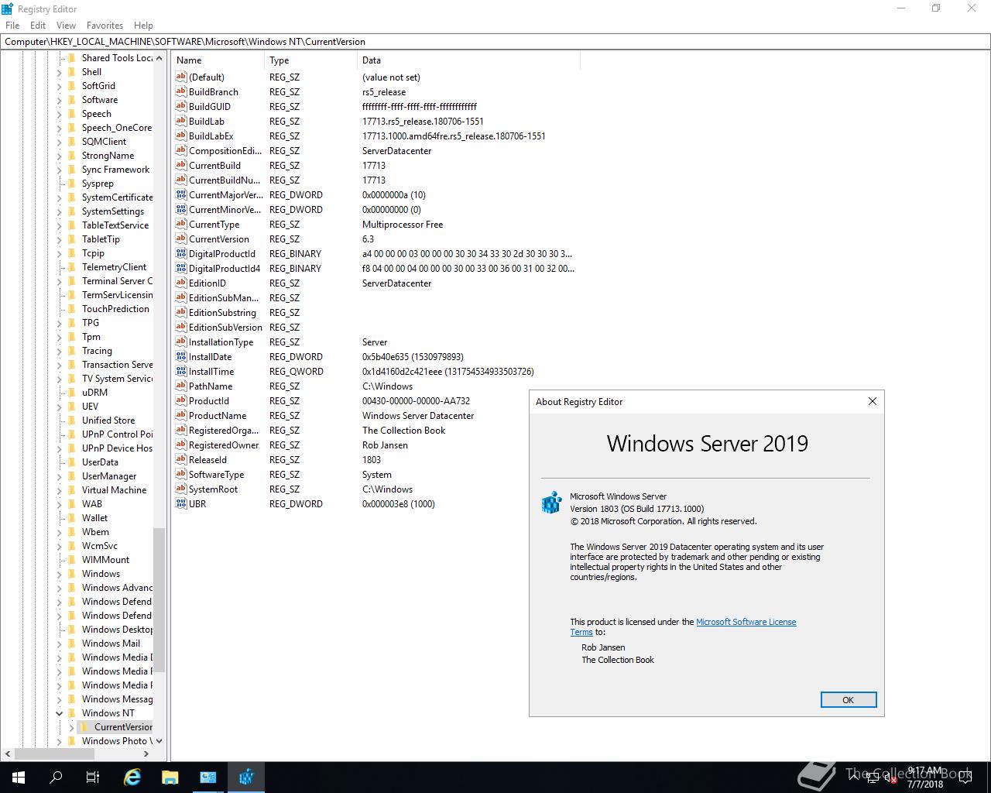Click the EditionID string icon

click(x=181, y=283)
